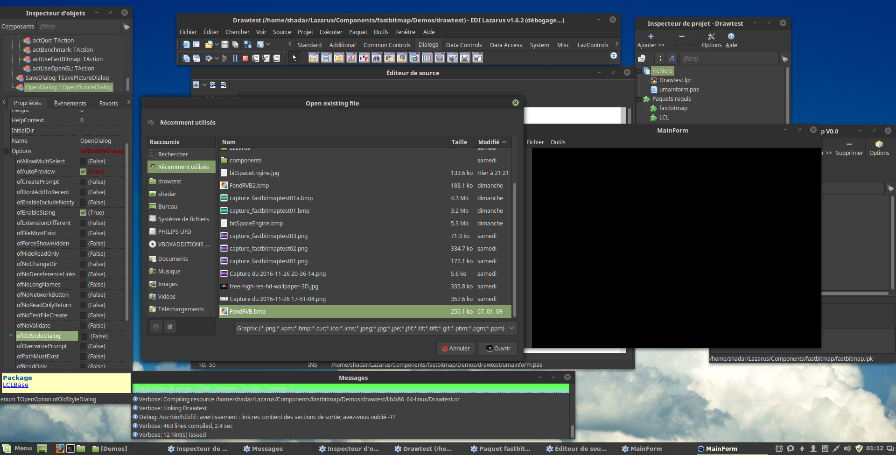Enable the ofCreatePrompt checkbox
The image size is (896, 455).
tap(83, 182)
